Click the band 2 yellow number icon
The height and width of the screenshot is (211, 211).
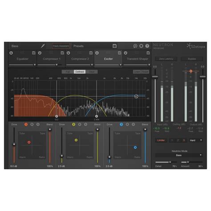(x=73, y=124)
